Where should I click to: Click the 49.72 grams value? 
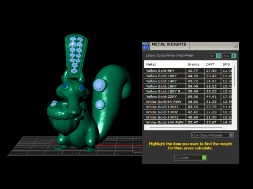[x=193, y=81]
